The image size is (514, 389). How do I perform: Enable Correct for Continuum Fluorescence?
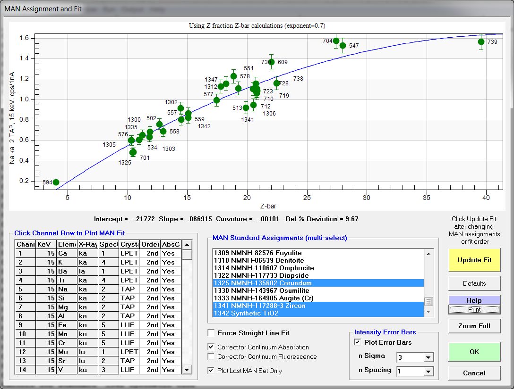pos(211,356)
